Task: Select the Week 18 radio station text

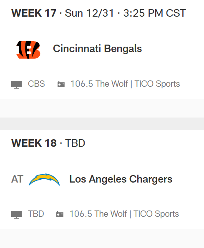Action: click(124, 214)
